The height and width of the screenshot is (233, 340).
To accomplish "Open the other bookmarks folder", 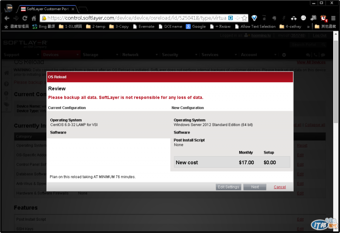I will click(325, 26).
